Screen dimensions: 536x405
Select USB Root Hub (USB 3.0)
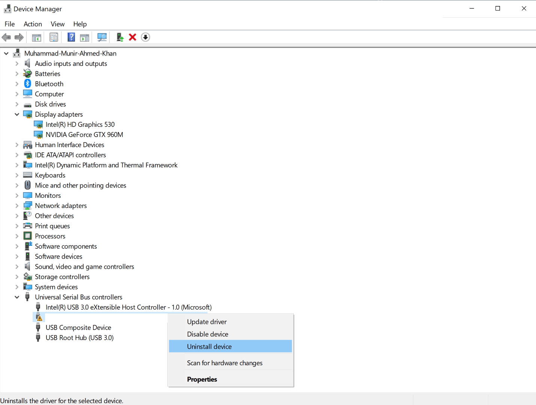(80, 338)
